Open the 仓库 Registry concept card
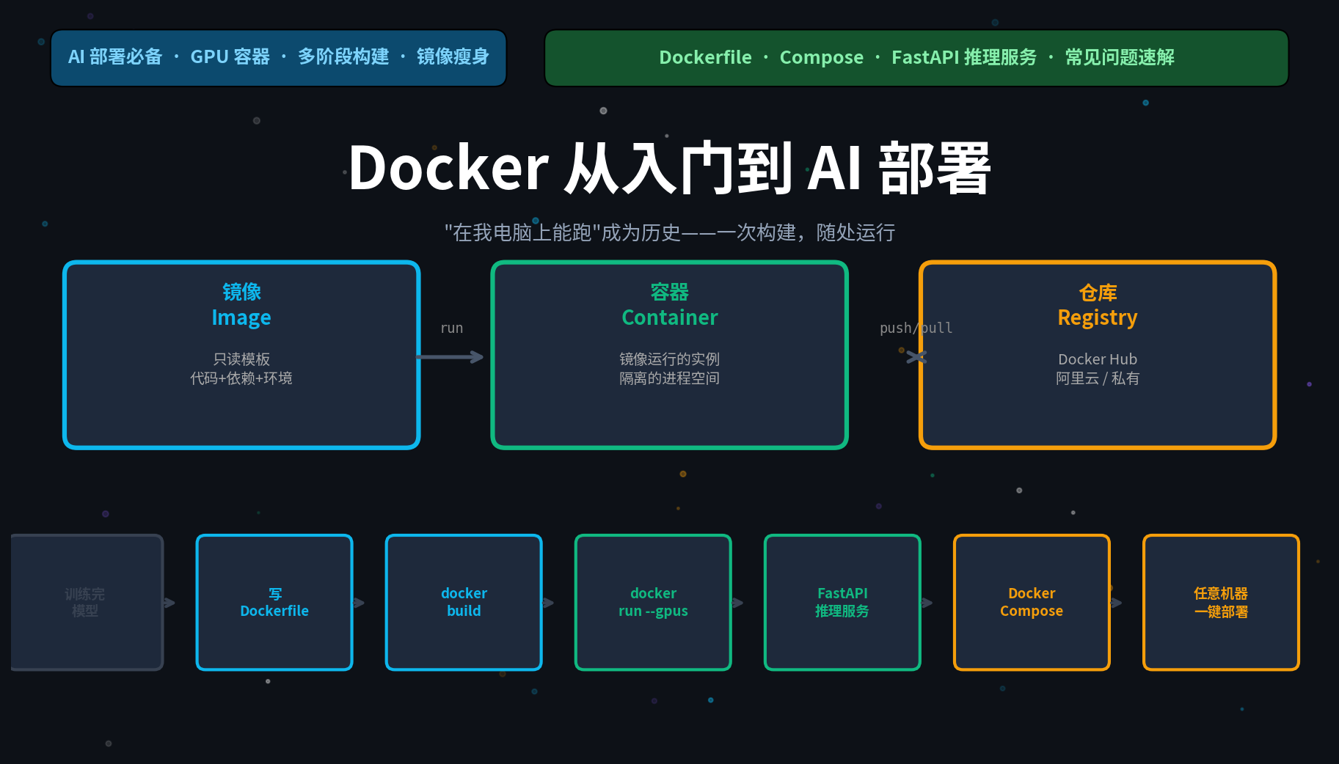The height and width of the screenshot is (764, 1339). coord(1097,354)
